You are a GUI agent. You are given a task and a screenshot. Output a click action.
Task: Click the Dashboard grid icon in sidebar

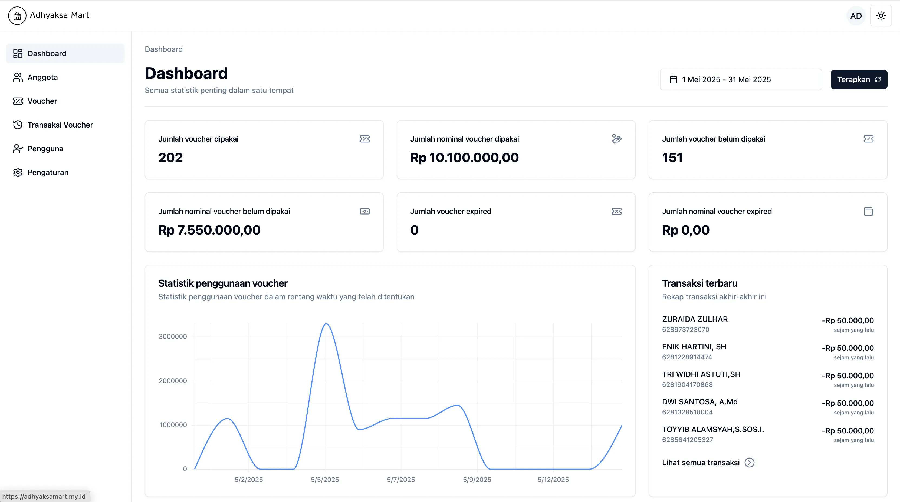[18, 53]
